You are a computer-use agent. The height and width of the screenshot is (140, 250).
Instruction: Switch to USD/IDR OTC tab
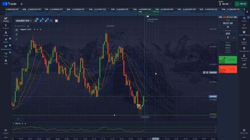click(x=82, y=12)
